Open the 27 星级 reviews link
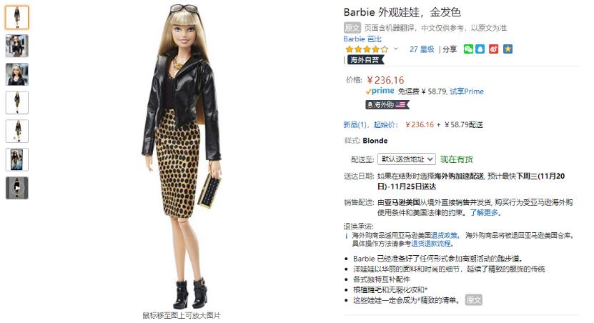Screen dimensions: 594x323 tap(422, 49)
